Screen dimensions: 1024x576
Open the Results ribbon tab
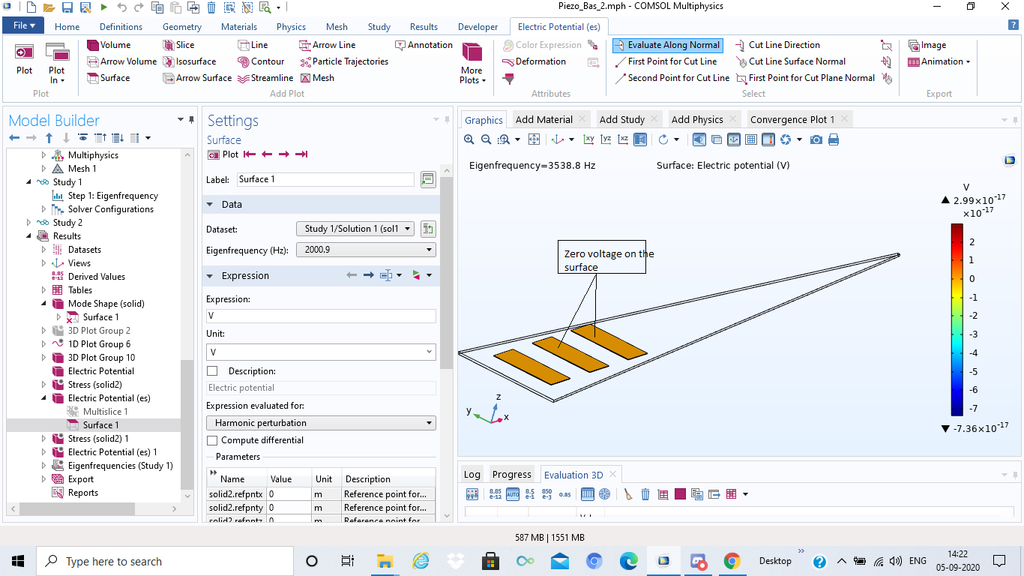tap(424, 27)
